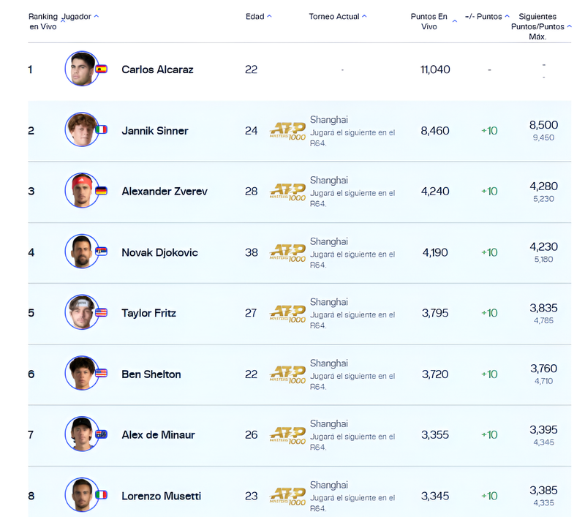Click the Italian flag next to Jannik Sinner

point(102,130)
